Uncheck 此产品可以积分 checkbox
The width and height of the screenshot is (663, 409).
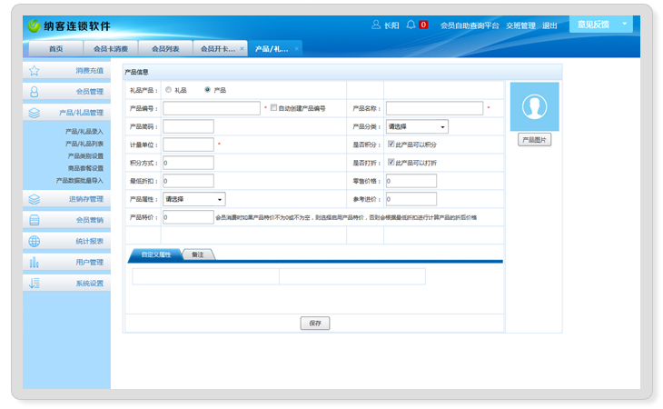pos(391,144)
